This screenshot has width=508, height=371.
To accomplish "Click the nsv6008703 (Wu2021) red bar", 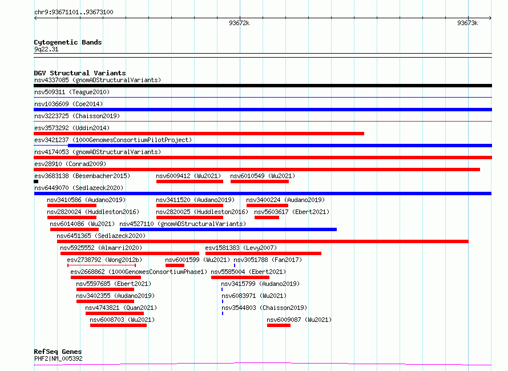I will 118,325.
